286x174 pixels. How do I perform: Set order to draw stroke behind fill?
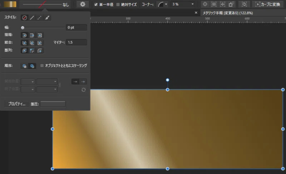pyautogui.click(x=24, y=66)
